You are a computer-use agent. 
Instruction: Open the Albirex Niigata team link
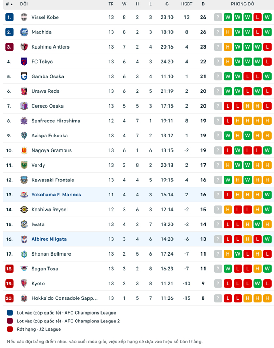click(x=49, y=239)
